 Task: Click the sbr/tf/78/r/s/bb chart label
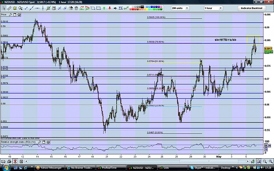tap(225, 40)
